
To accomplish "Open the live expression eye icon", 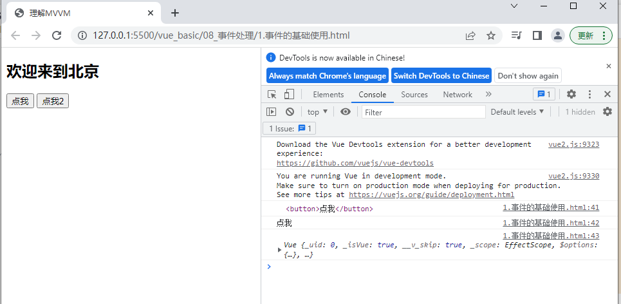I will (x=346, y=112).
